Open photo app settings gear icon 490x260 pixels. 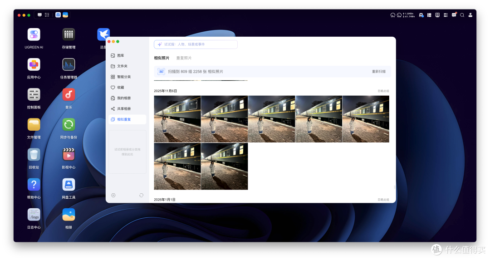113,195
